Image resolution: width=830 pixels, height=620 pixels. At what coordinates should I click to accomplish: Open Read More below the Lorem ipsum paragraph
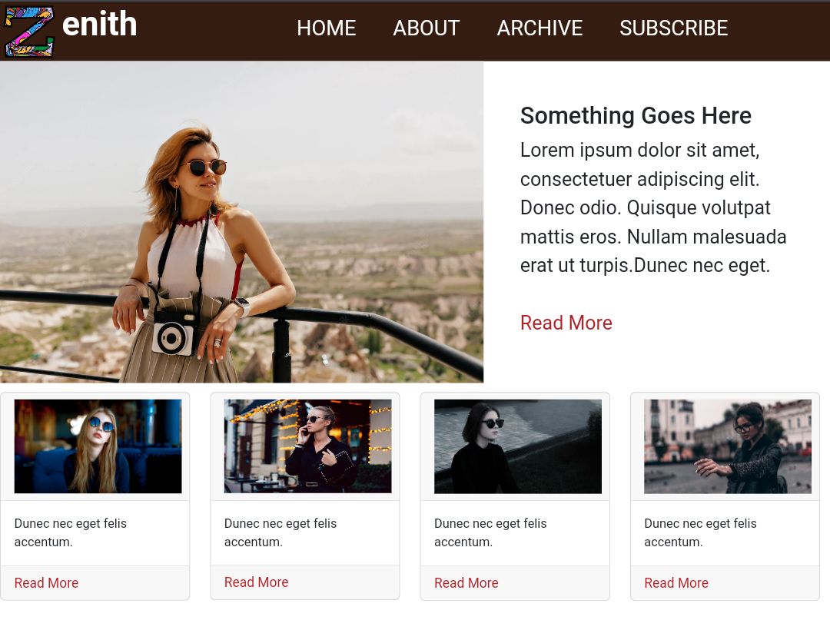click(566, 323)
